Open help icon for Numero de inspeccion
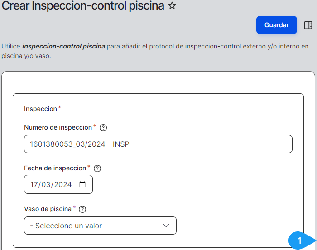 pyautogui.click(x=103, y=128)
